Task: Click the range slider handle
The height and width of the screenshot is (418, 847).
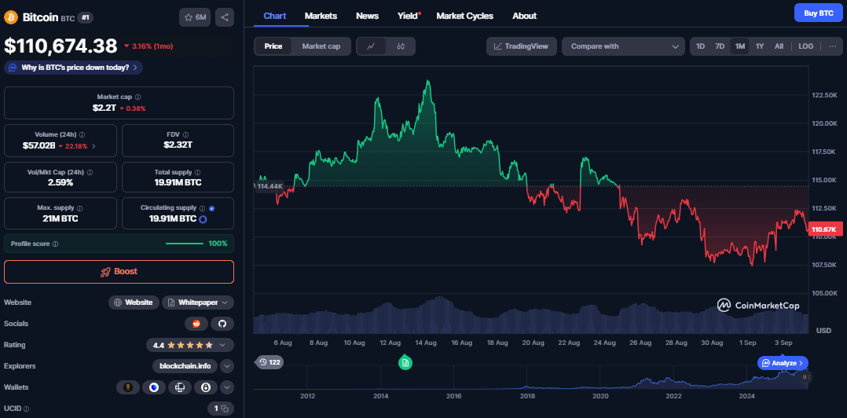Action: click(805, 377)
